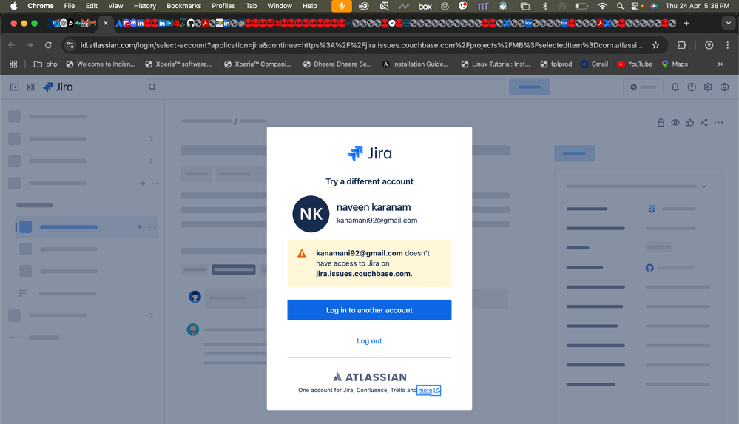The height and width of the screenshot is (424, 739).
Task: Open the bookmarks apps grid icon
Action: point(13,64)
